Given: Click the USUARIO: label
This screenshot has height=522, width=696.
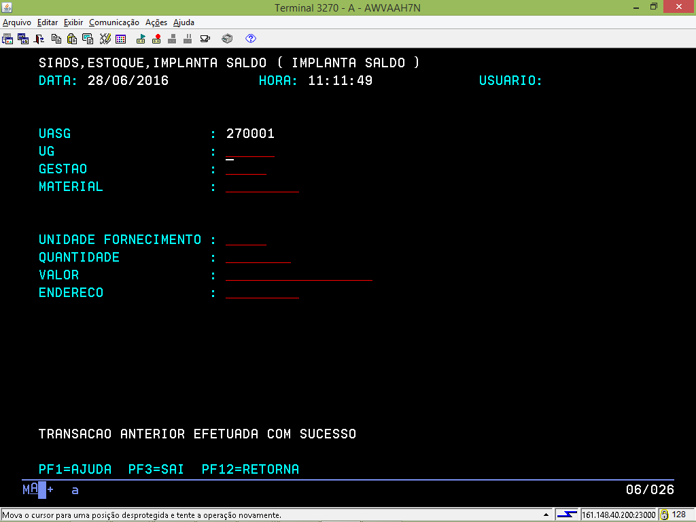Looking at the screenshot, I should (x=511, y=80).
